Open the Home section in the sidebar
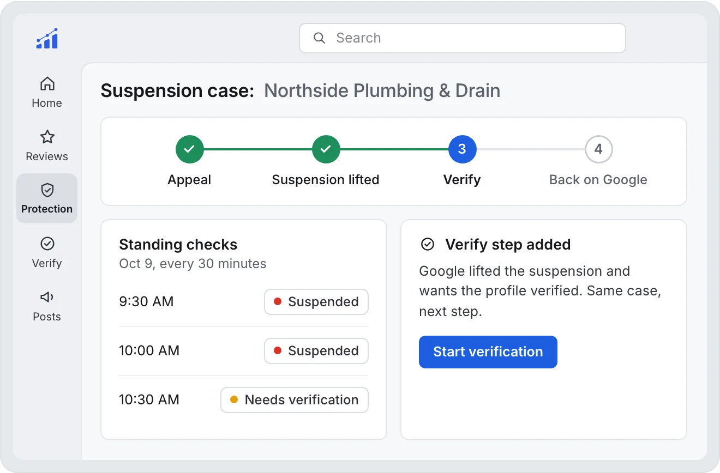720x473 pixels. click(x=47, y=92)
